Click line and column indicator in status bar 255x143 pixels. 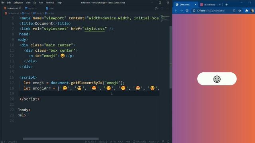tap(90, 141)
